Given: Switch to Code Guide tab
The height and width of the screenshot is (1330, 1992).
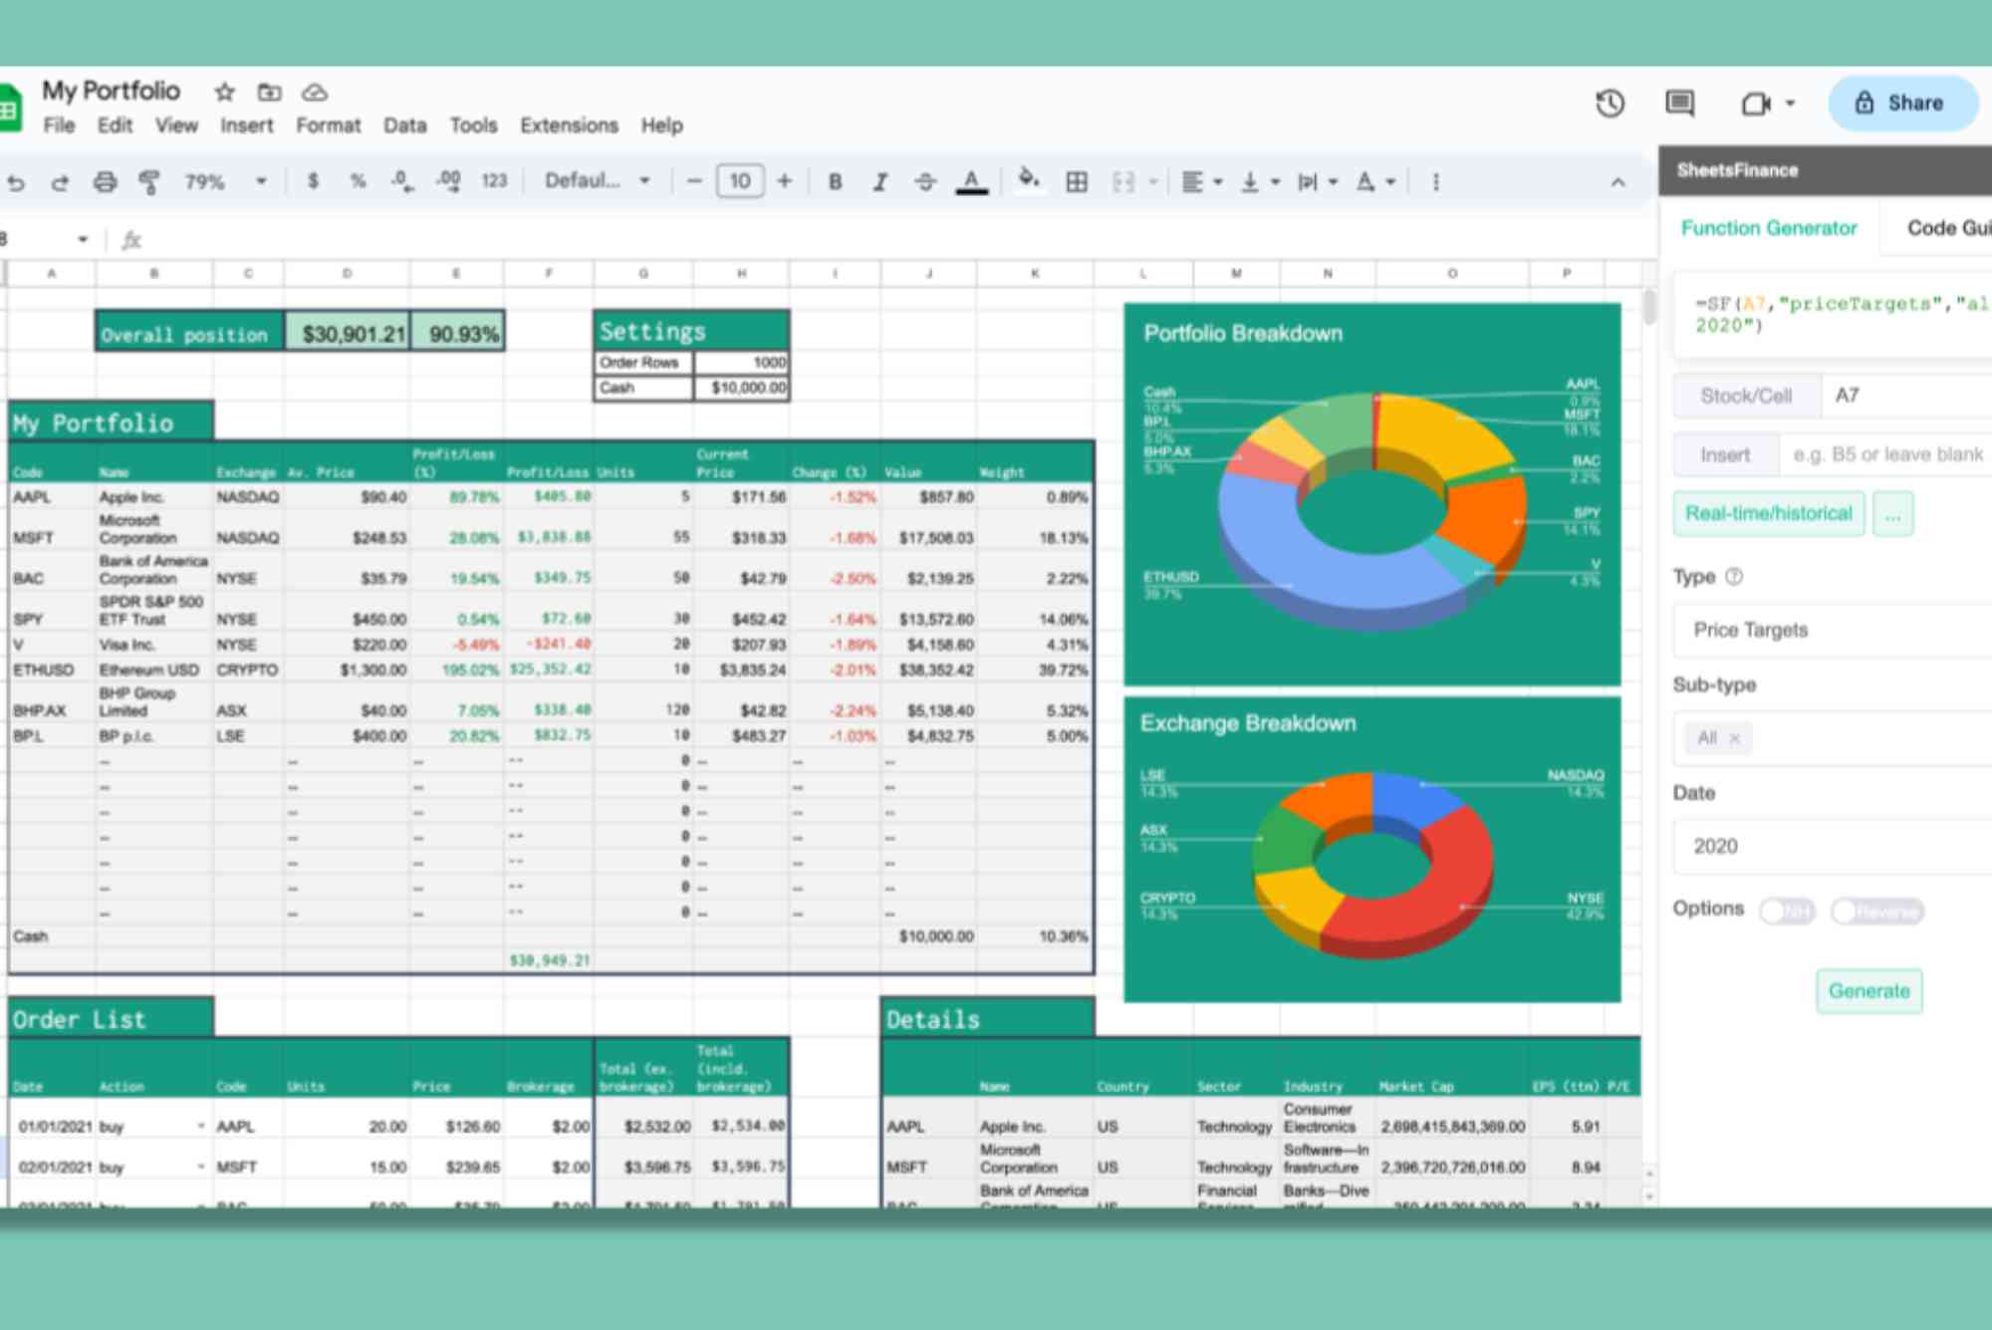Looking at the screenshot, I should (1948, 228).
